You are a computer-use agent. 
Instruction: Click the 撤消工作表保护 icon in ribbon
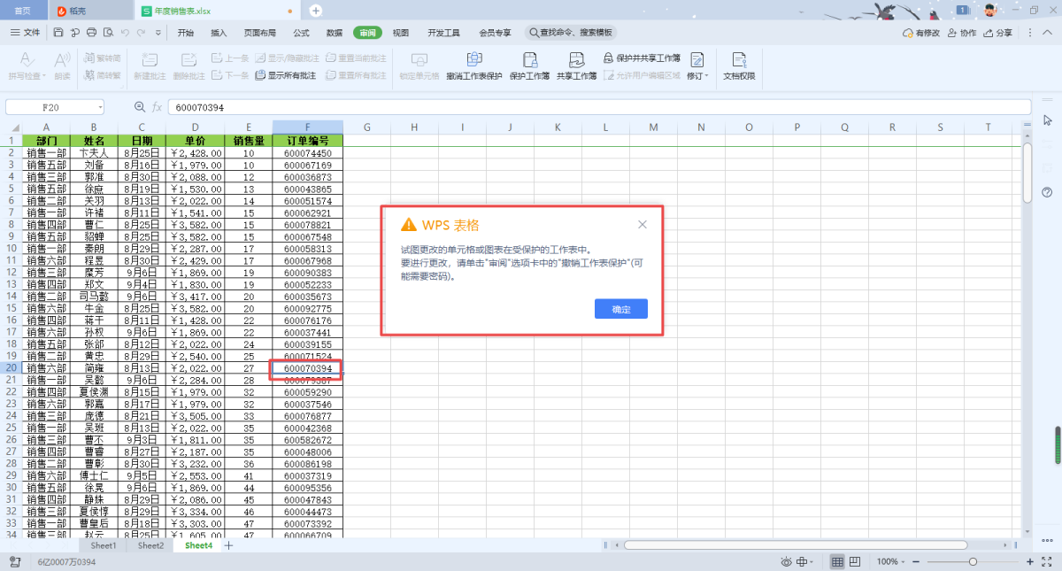[473, 61]
